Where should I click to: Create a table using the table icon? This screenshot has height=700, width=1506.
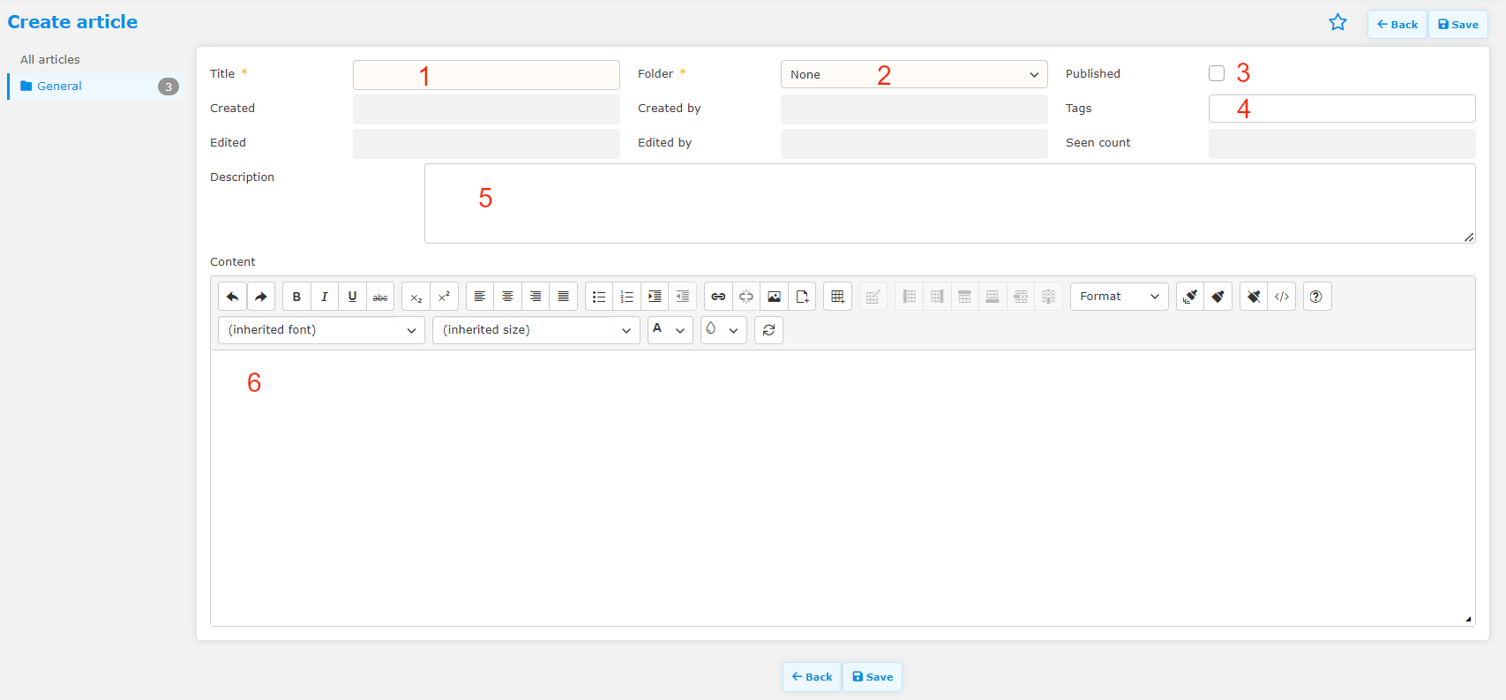pyautogui.click(x=837, y=297)
